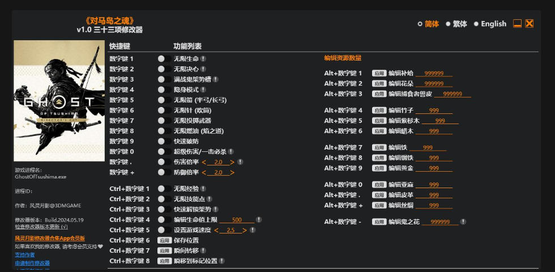
Task: Click 应用 button for 保存位置
Action: click(x=165, y=240)
